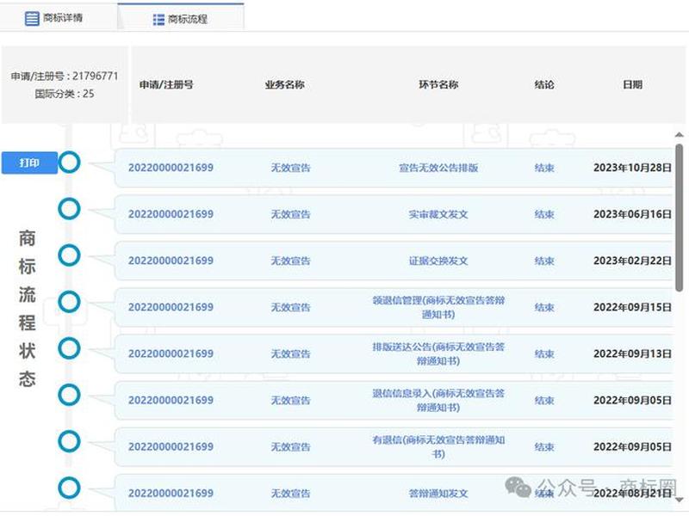Screen dimensions: 689x516
Task: Click registration number 21796771 label
Action: pyautogui.click(x=65, y=76)
